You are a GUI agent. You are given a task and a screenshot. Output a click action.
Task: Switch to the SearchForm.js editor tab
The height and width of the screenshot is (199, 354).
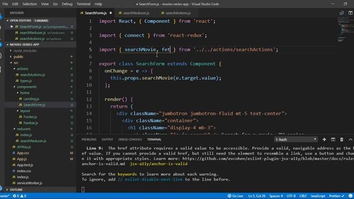pos(96,13)
